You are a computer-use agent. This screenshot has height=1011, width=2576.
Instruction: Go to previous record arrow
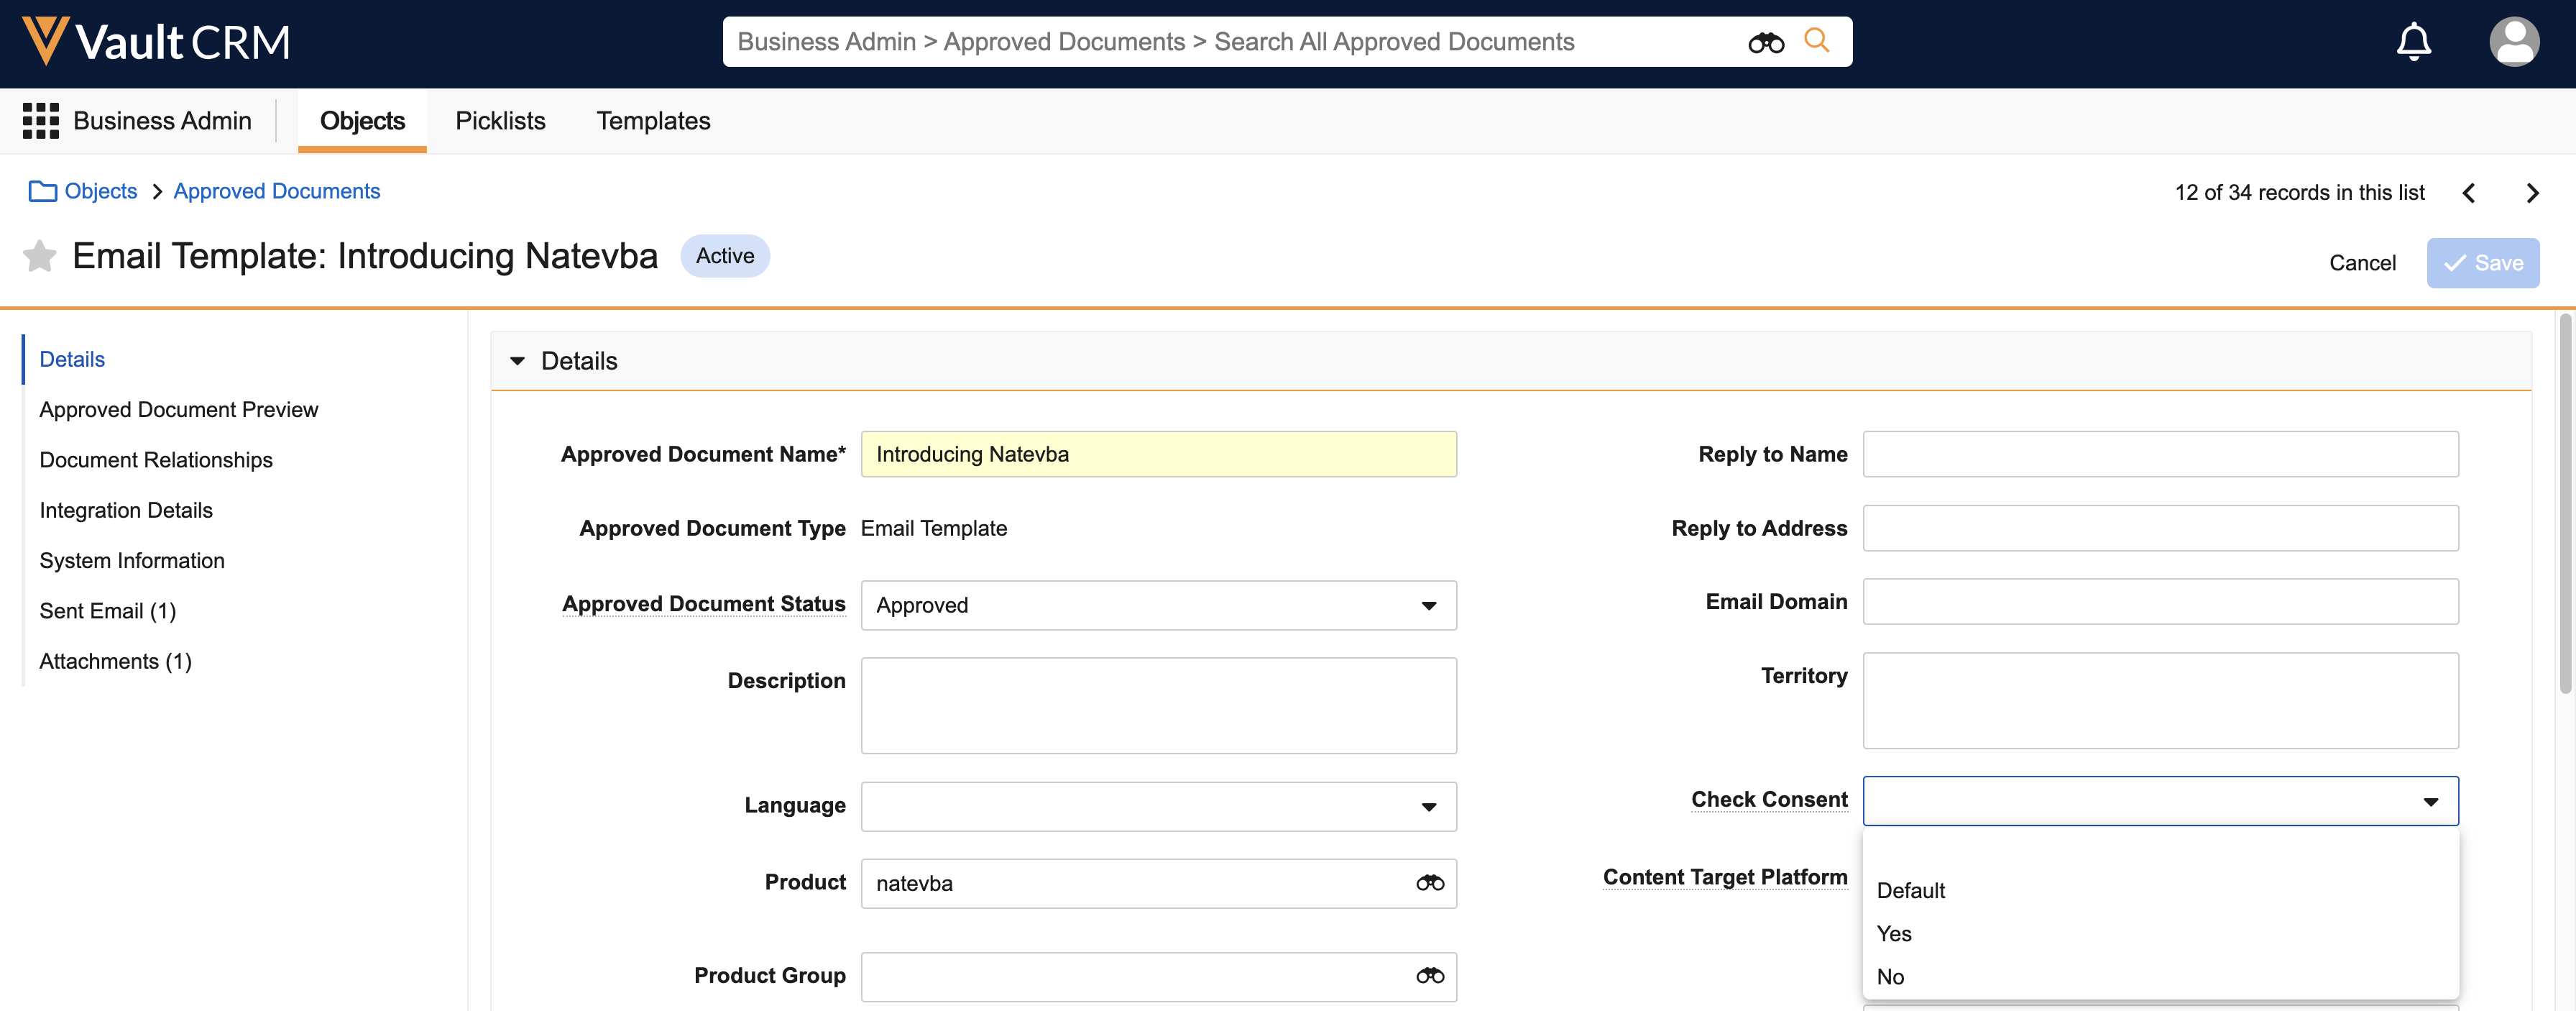coord(2468,193)
